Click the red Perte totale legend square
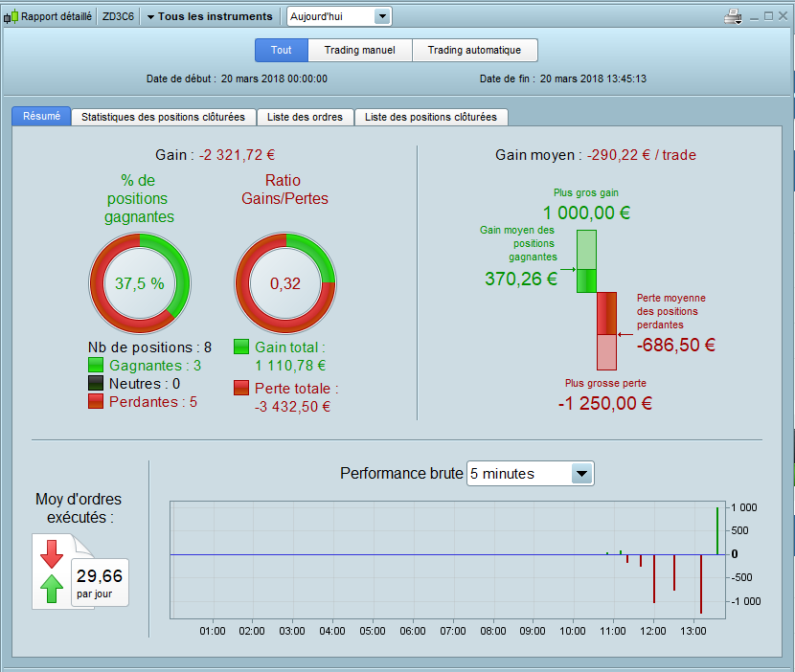795x672 pixels. tap(241, 389)
